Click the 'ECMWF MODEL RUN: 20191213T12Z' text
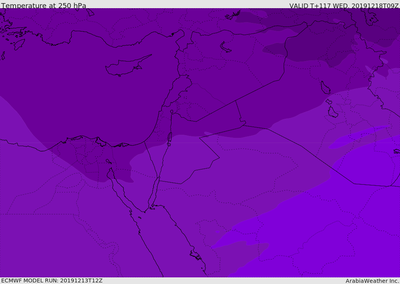Screen dimensions: 400x284 click(52, 280)
